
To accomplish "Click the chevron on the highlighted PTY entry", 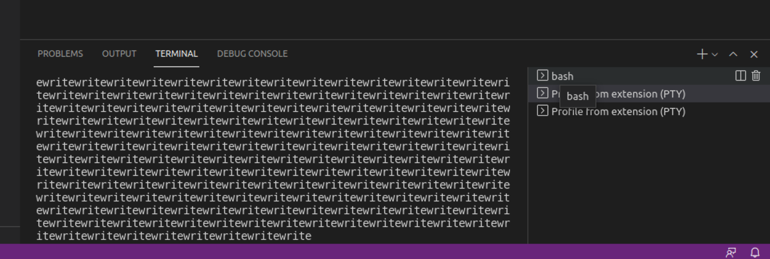I will point(542,94).
